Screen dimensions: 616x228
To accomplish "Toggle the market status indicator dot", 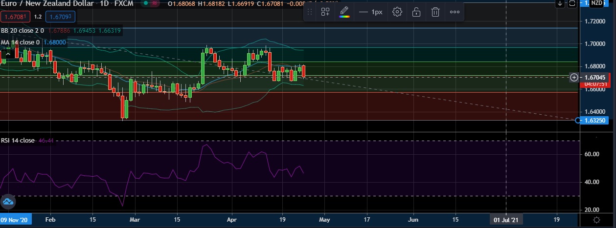I will tap(146, 3).
